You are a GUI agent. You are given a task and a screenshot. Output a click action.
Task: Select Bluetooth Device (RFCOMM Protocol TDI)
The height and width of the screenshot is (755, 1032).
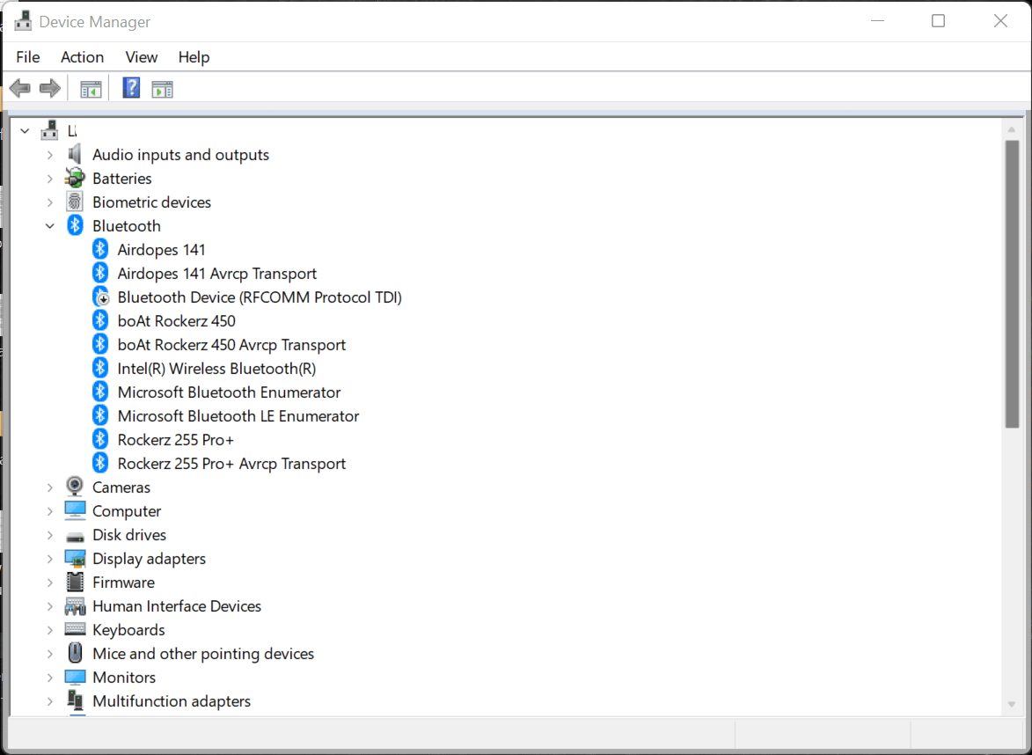click(260, 297)
